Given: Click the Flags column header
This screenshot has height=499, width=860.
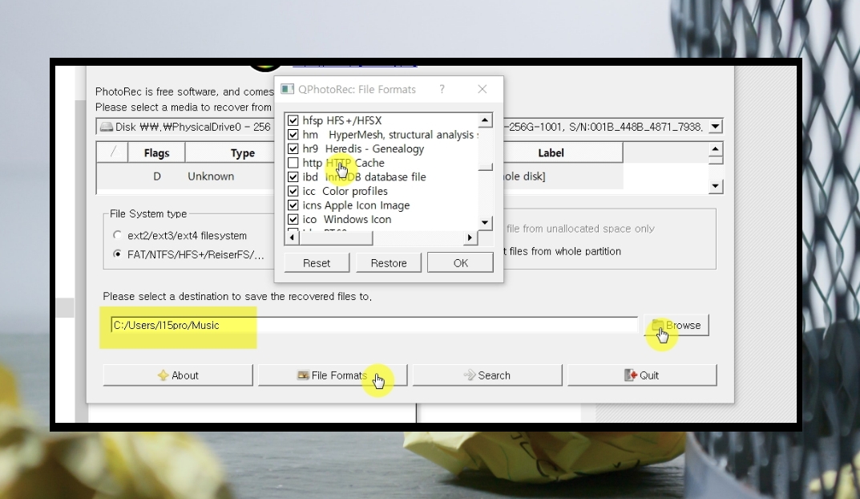Looking at the screenshot, I should (156, 152).
